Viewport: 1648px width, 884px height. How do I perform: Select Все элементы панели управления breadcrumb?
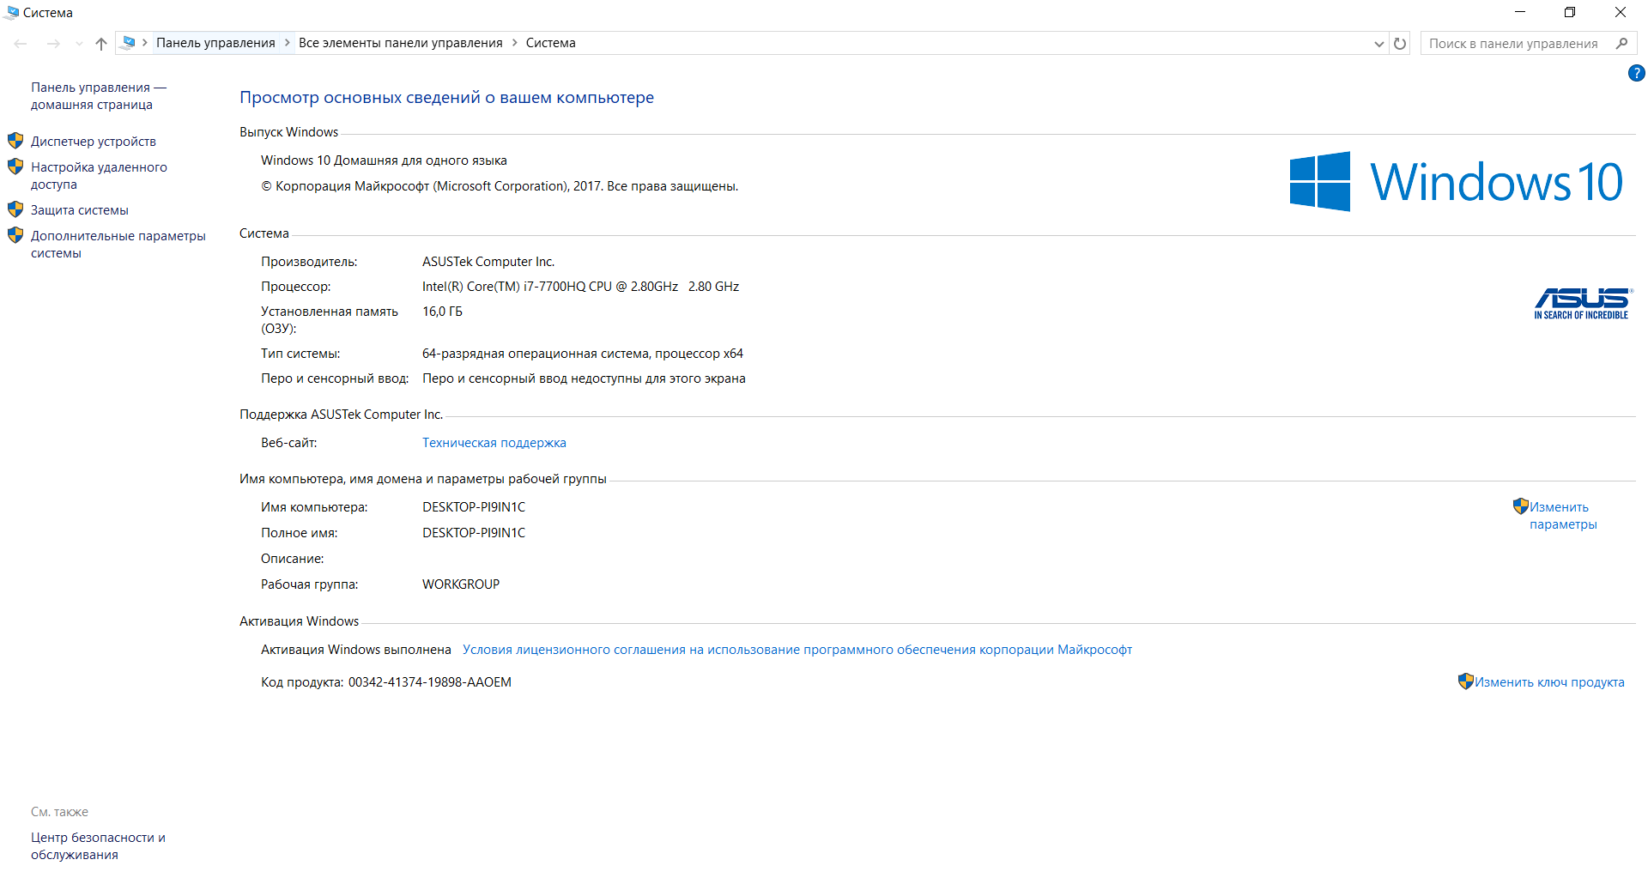point(400,43)
